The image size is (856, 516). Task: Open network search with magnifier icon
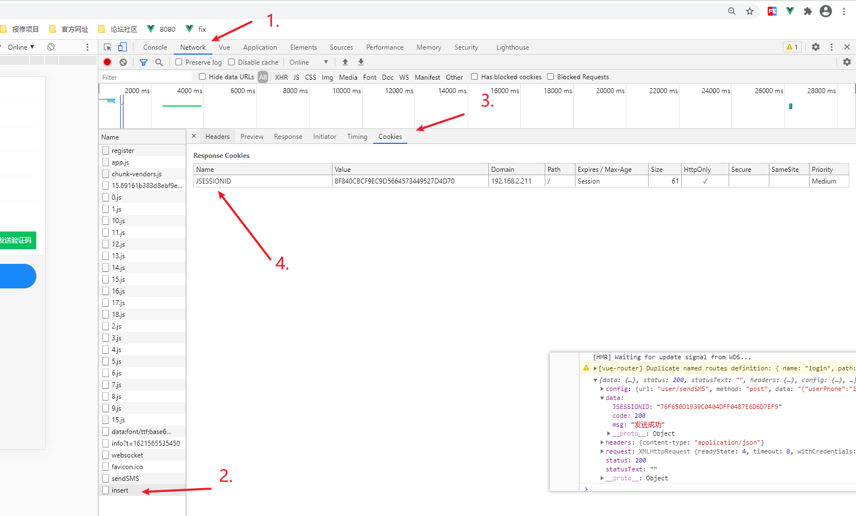159,62
